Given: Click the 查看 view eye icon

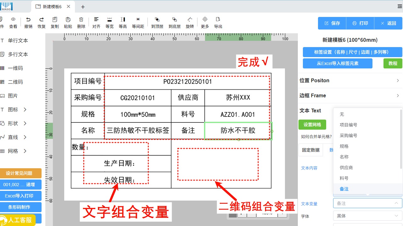Looking at the screenshot, I should coord(13,19).
